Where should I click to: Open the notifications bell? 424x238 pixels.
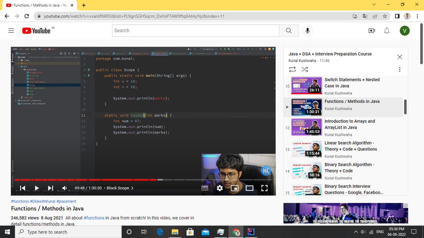(x=387, y=31)
